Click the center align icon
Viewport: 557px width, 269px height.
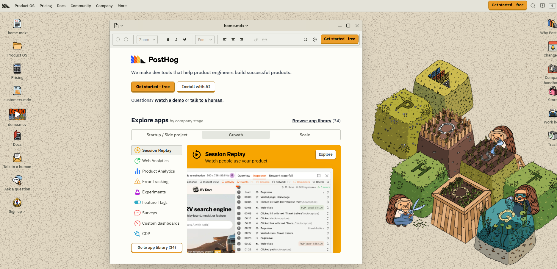(233, 40)
